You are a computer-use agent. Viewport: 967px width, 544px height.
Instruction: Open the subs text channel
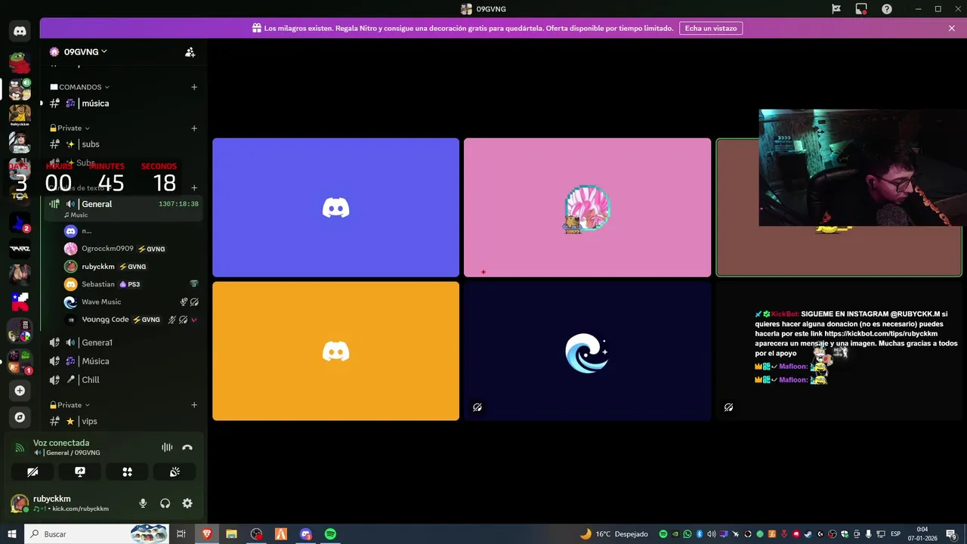123,144
